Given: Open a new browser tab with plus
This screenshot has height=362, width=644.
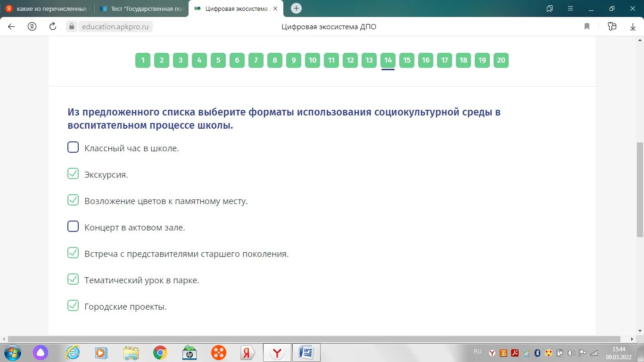Looking at the screenshot, I should click(296, 8).
